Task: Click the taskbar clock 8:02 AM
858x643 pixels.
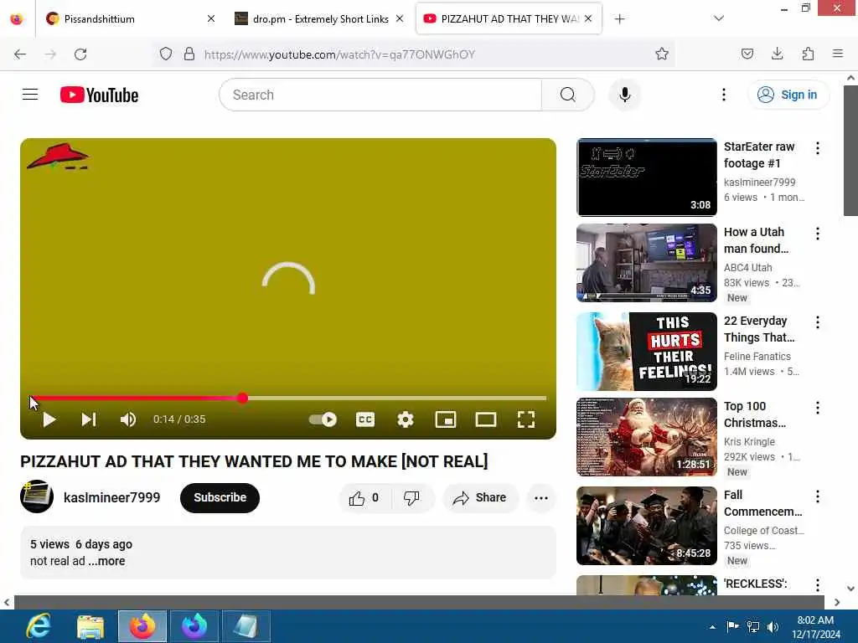Action: pos(815,620)
